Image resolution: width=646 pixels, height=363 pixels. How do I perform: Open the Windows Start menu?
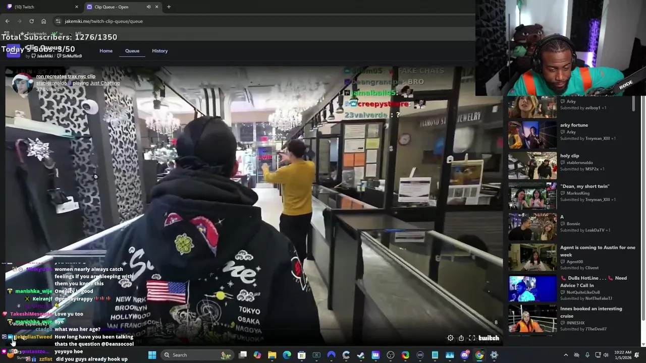[x=152, y=355]
